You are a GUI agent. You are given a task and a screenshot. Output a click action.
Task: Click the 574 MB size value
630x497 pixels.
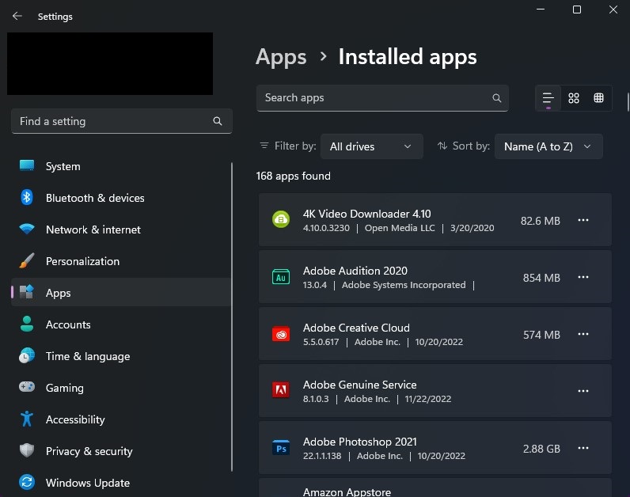point(541,335)
